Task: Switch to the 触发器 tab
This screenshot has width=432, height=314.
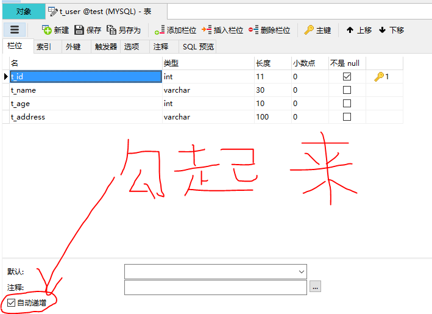Action: point(106,46)
